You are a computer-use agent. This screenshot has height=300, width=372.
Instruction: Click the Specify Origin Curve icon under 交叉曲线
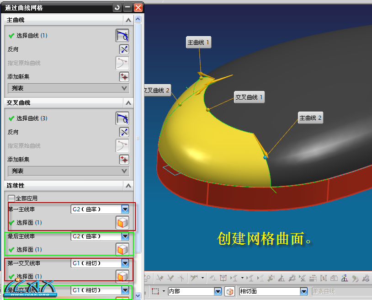[x=122, y=146]
